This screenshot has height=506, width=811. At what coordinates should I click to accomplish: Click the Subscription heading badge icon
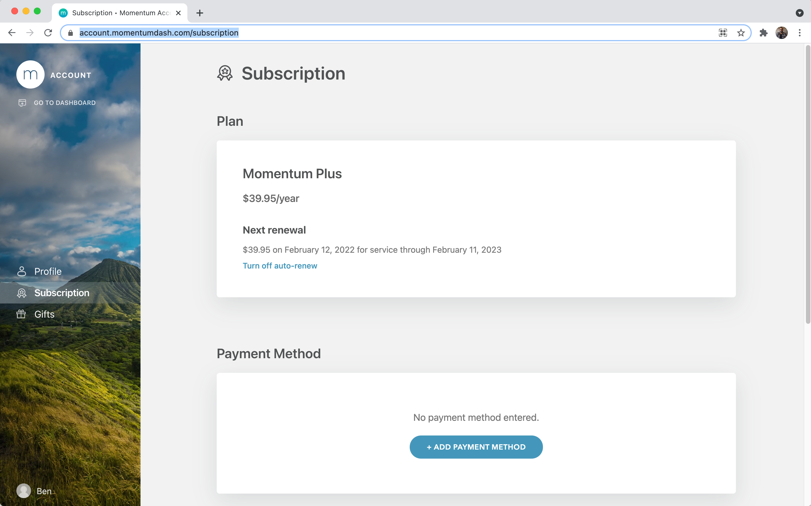[x=225, y=73]
